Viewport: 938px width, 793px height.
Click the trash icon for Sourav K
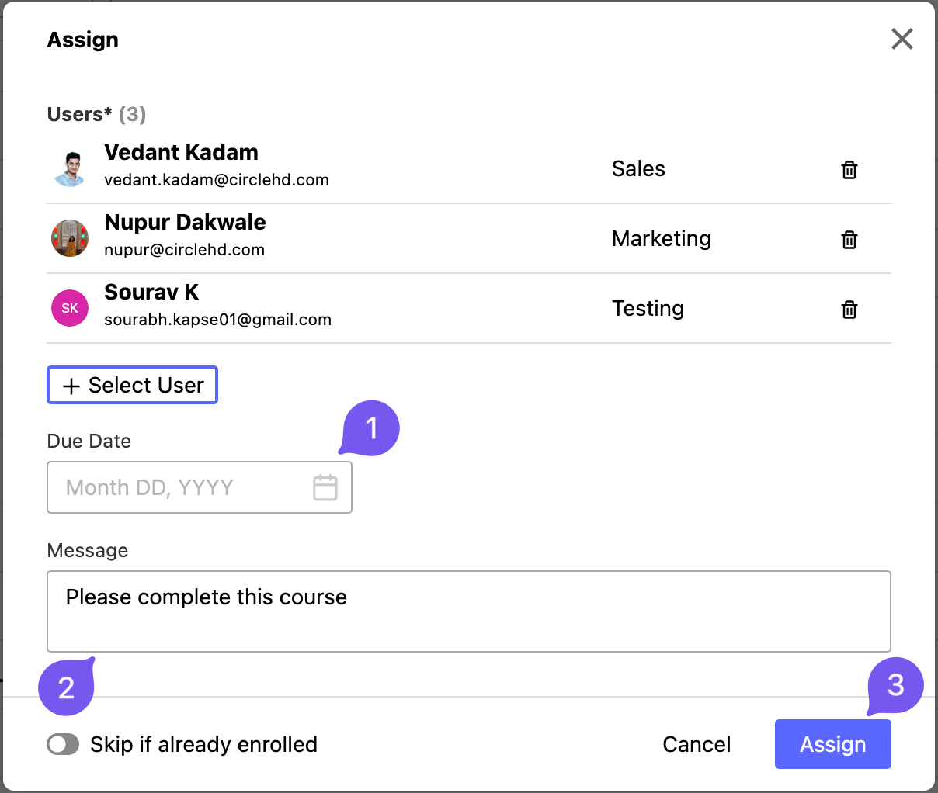[x=849, y=310]
